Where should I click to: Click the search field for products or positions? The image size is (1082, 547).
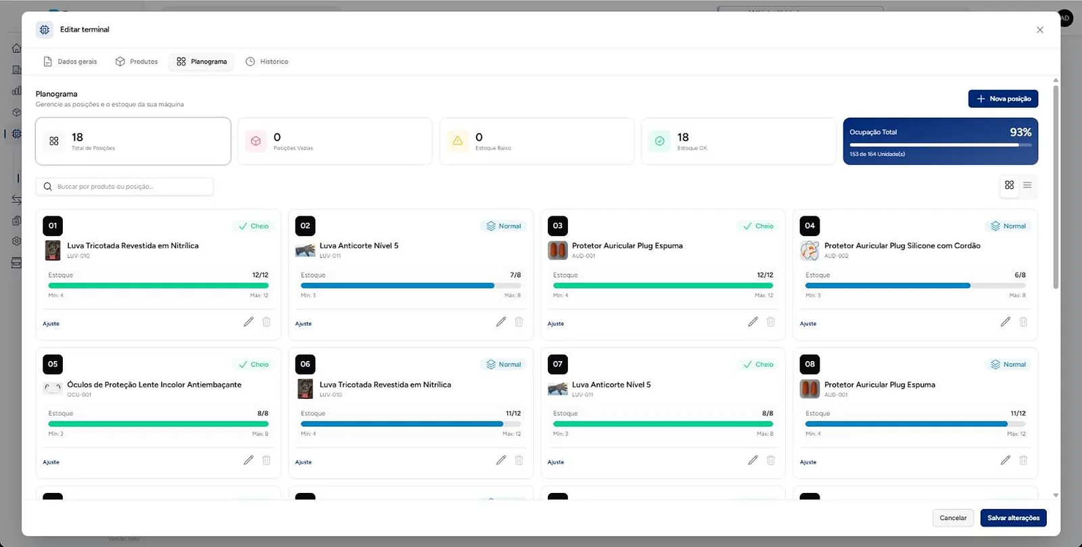(125, 187)
